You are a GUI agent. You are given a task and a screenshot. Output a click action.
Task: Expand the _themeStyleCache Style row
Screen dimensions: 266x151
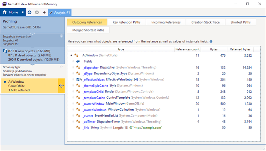coord(73,85)
